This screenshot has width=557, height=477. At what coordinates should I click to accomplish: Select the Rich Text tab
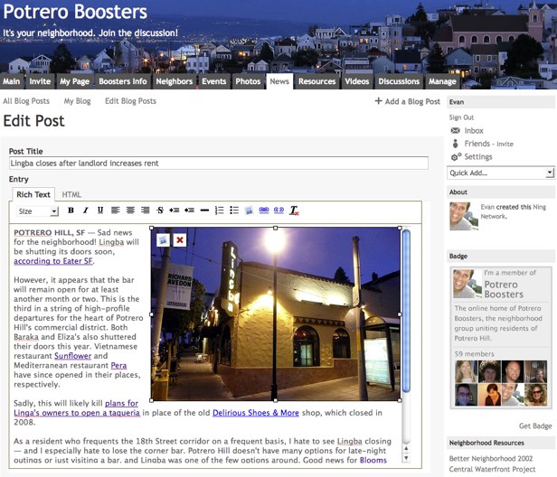click(33, 194)
